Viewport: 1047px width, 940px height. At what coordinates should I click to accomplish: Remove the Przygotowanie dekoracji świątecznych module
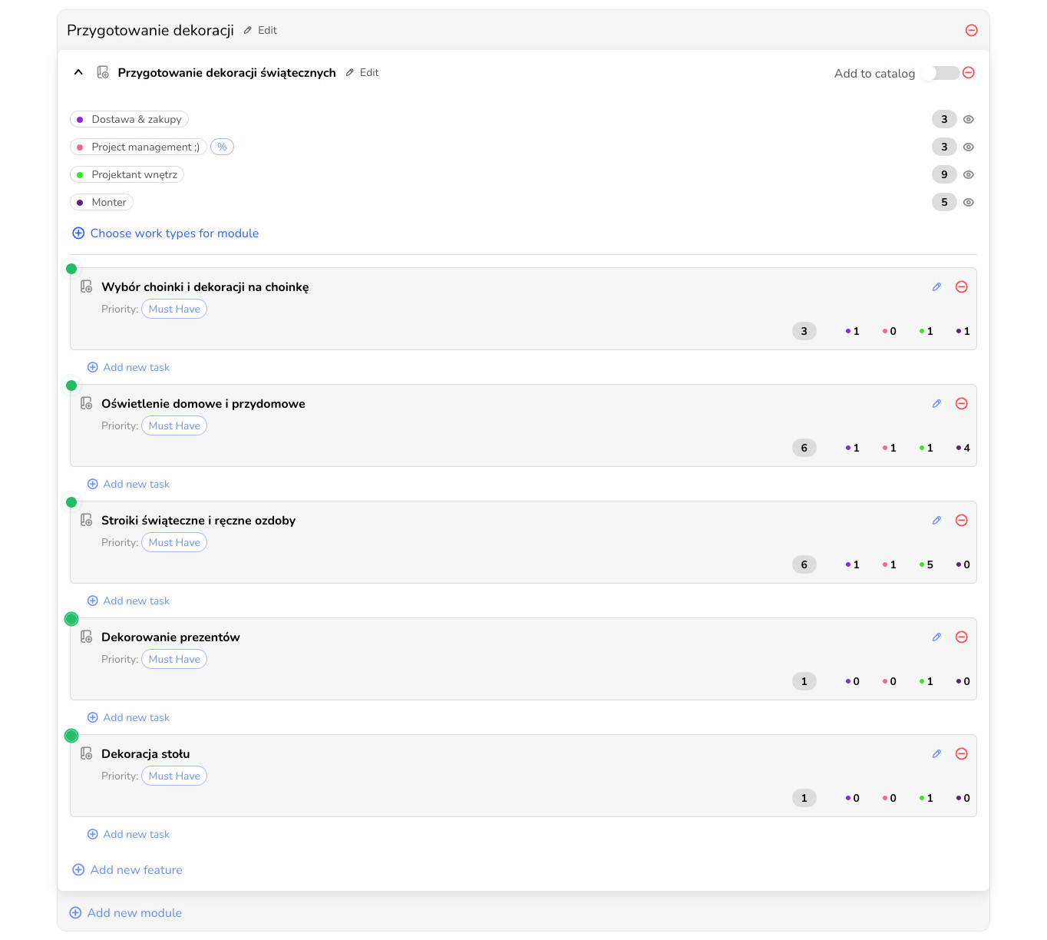969,73
